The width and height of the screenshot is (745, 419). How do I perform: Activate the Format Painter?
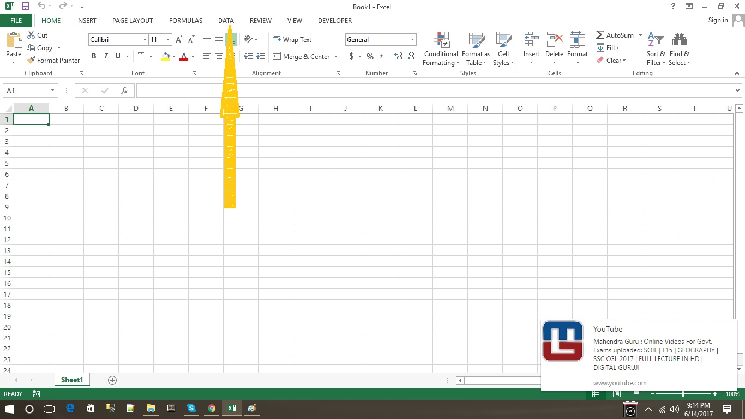coord(53,60)
